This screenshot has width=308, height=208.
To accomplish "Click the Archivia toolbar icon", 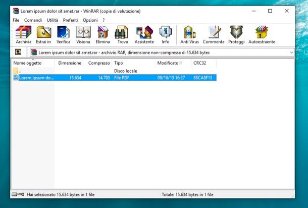I will coord(23,34).
